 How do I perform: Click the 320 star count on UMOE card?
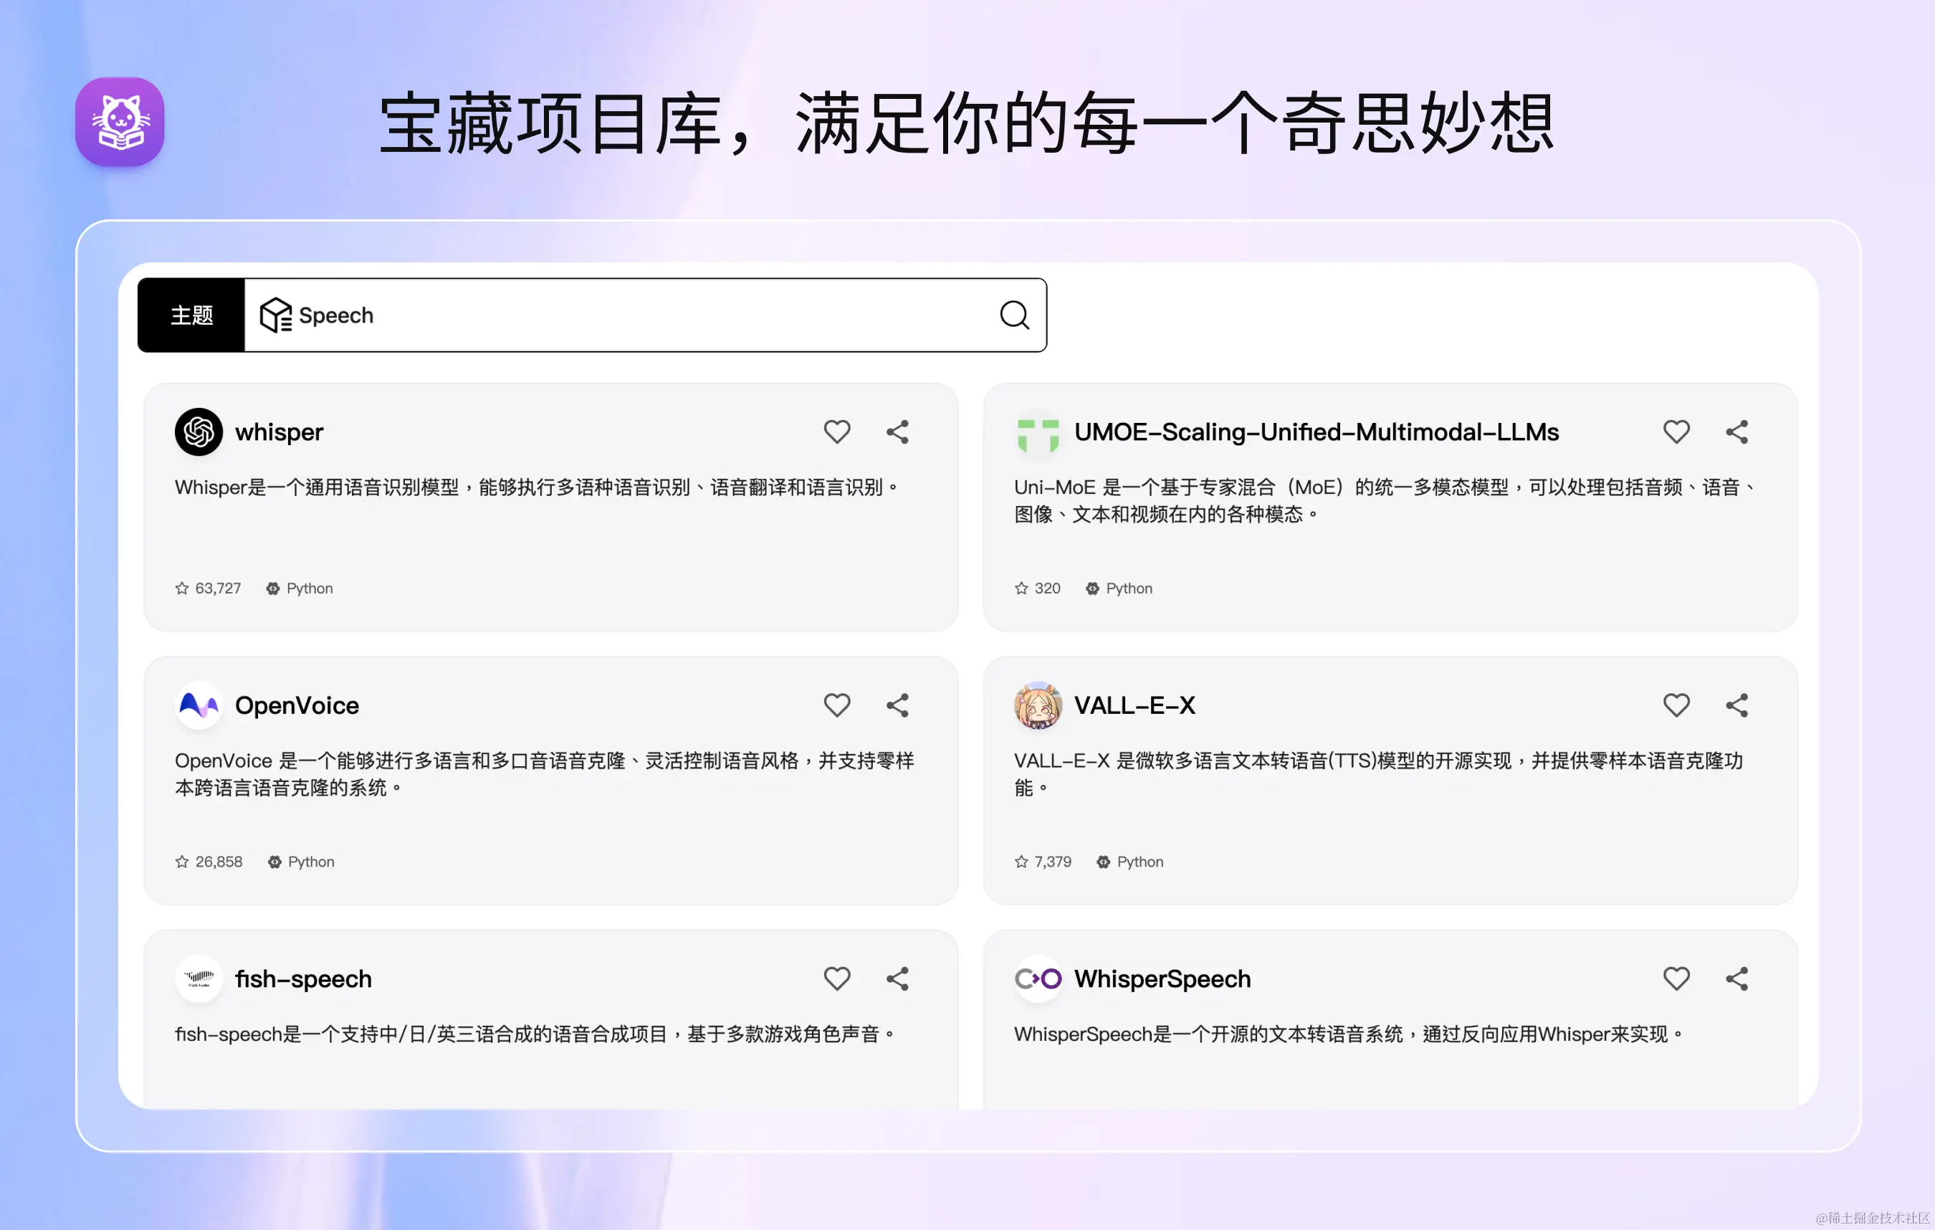pyautogui.click(x=1047, y=588)
